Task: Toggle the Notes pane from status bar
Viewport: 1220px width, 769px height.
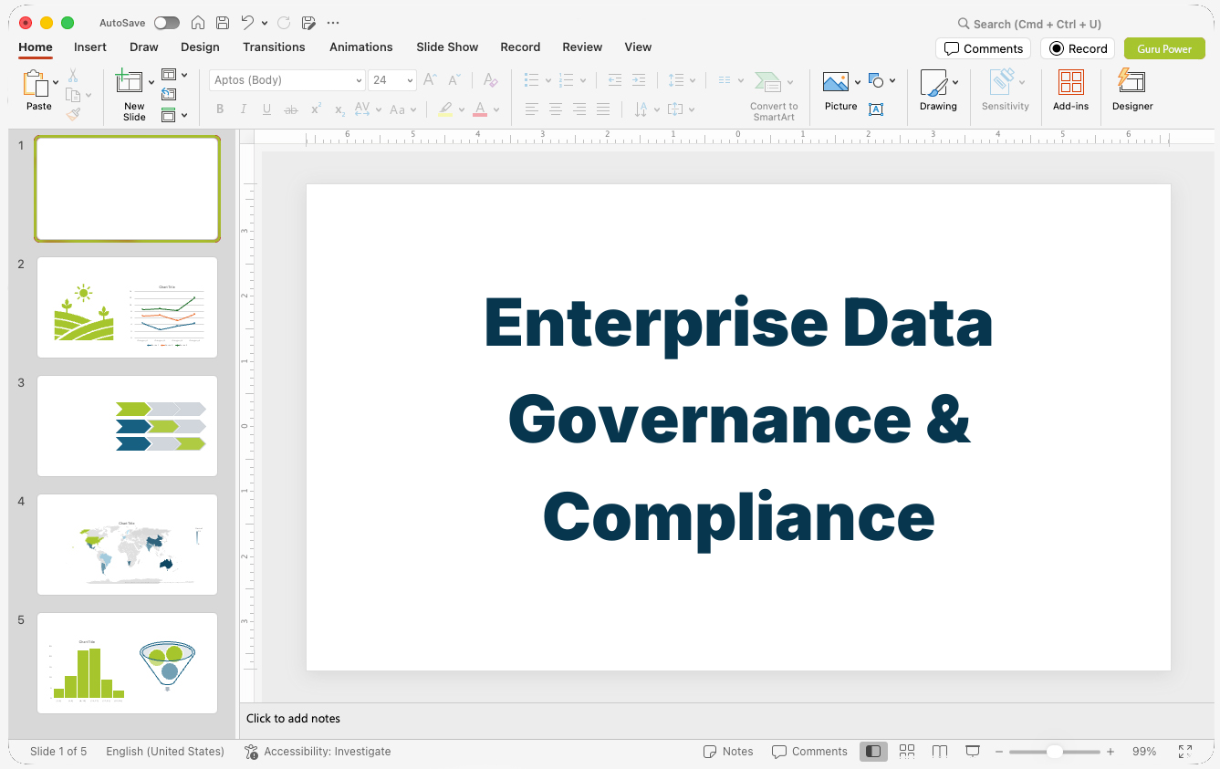Action: (x=728, y=752)
